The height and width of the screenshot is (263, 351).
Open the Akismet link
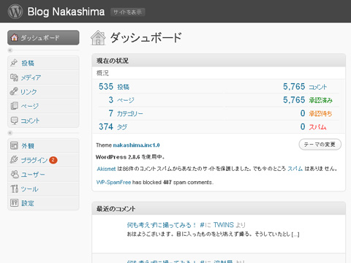[106, 169]
